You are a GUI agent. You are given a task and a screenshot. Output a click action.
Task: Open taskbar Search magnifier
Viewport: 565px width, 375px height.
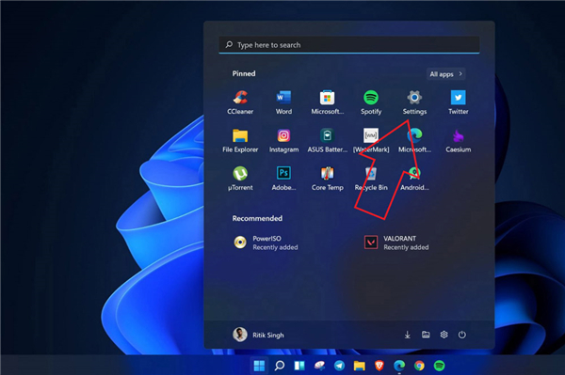pyautogui.click(x=280, y=366)
